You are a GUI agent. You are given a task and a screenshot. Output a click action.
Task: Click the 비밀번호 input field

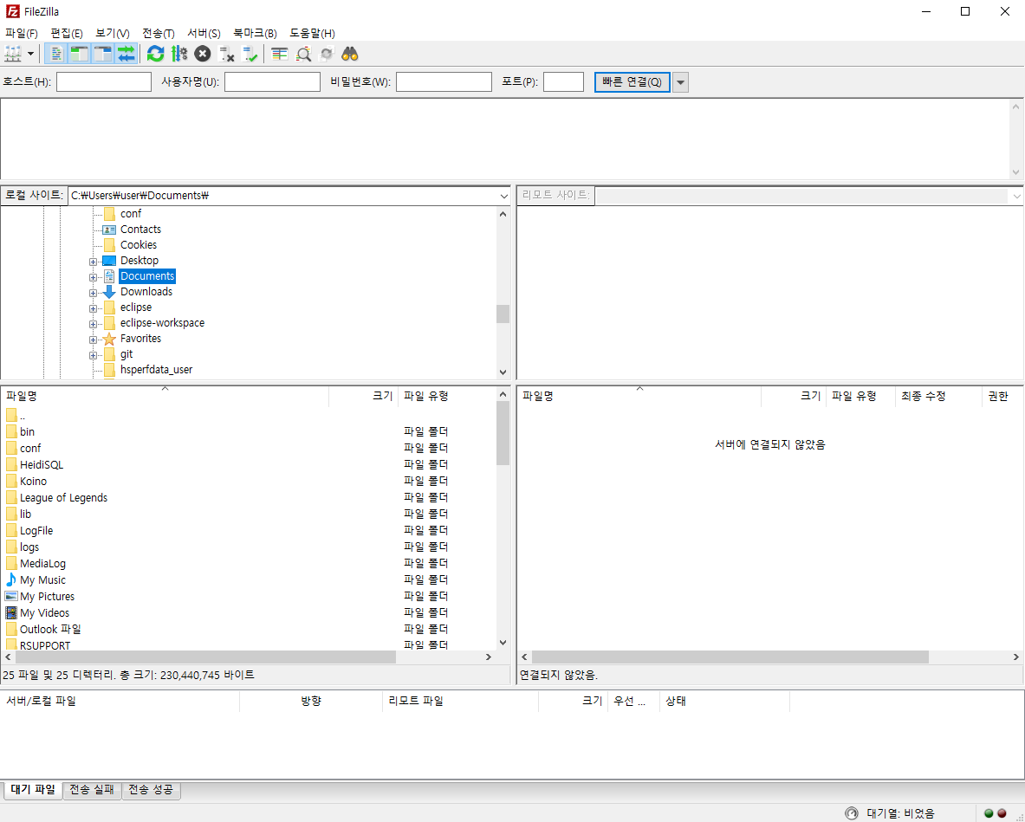coord(444,81)
